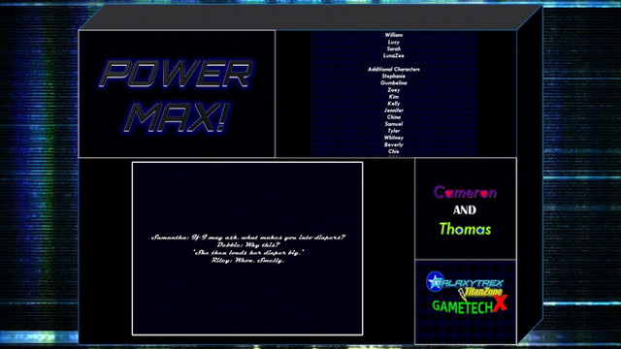Click the credit name Zoey
Screen dimensions: 621x349
point(394,90)
